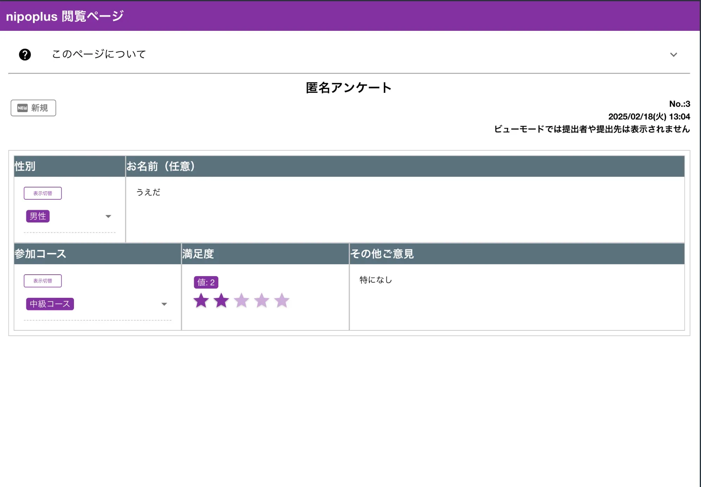Click the 匿名アンケート page heading

click(349, 88)
